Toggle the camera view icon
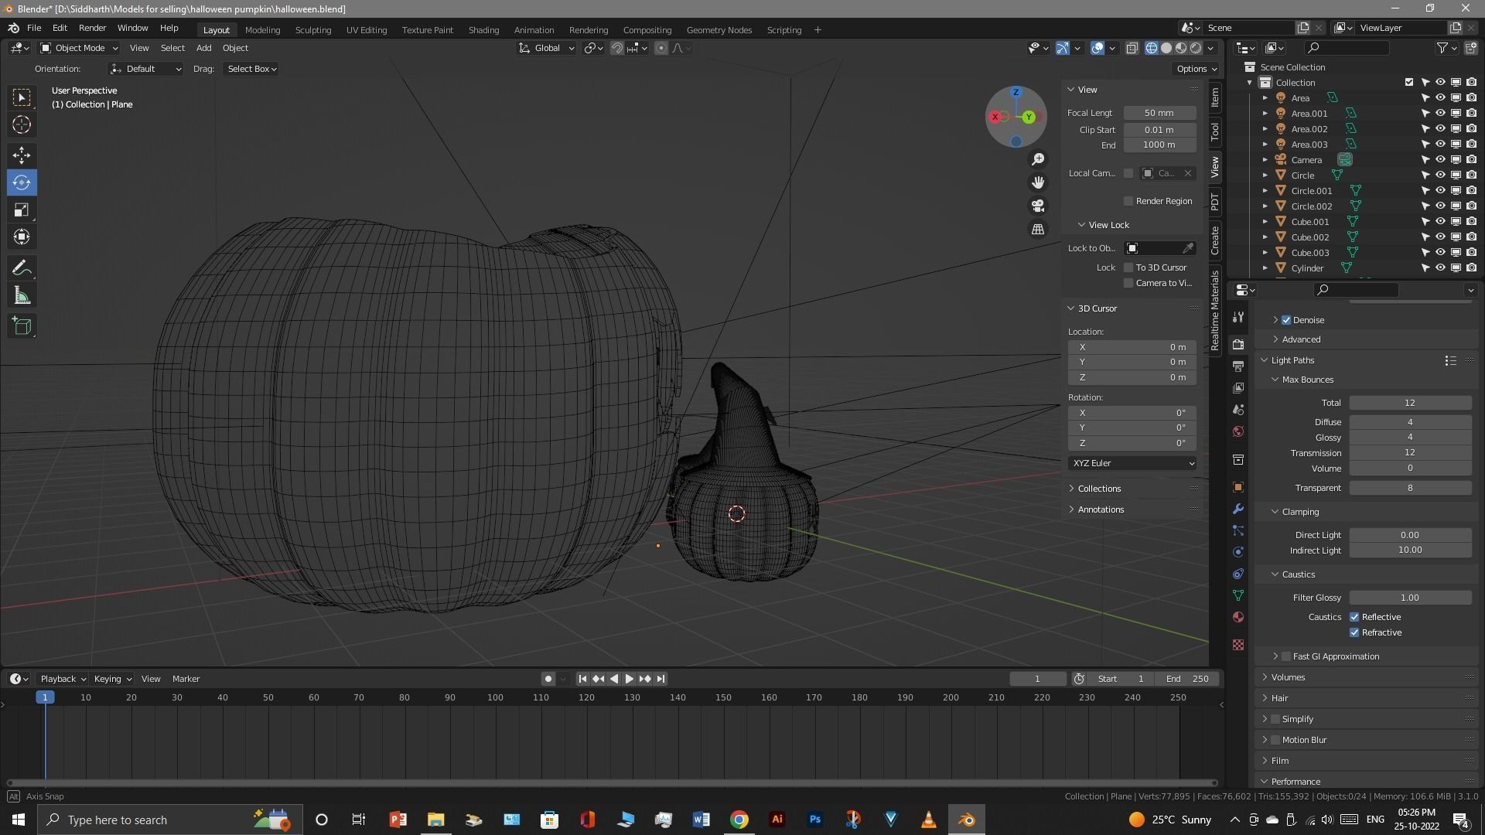Viewport: 1485px width, 835px height. tap(1038, 206)
